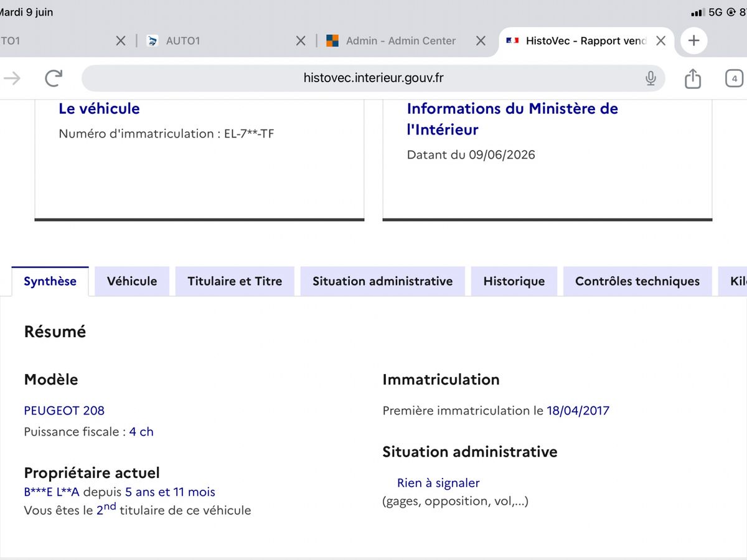Click the Rien à signaler status text
This screenshot has width=747, height=560.
click(x=438, y=483)
